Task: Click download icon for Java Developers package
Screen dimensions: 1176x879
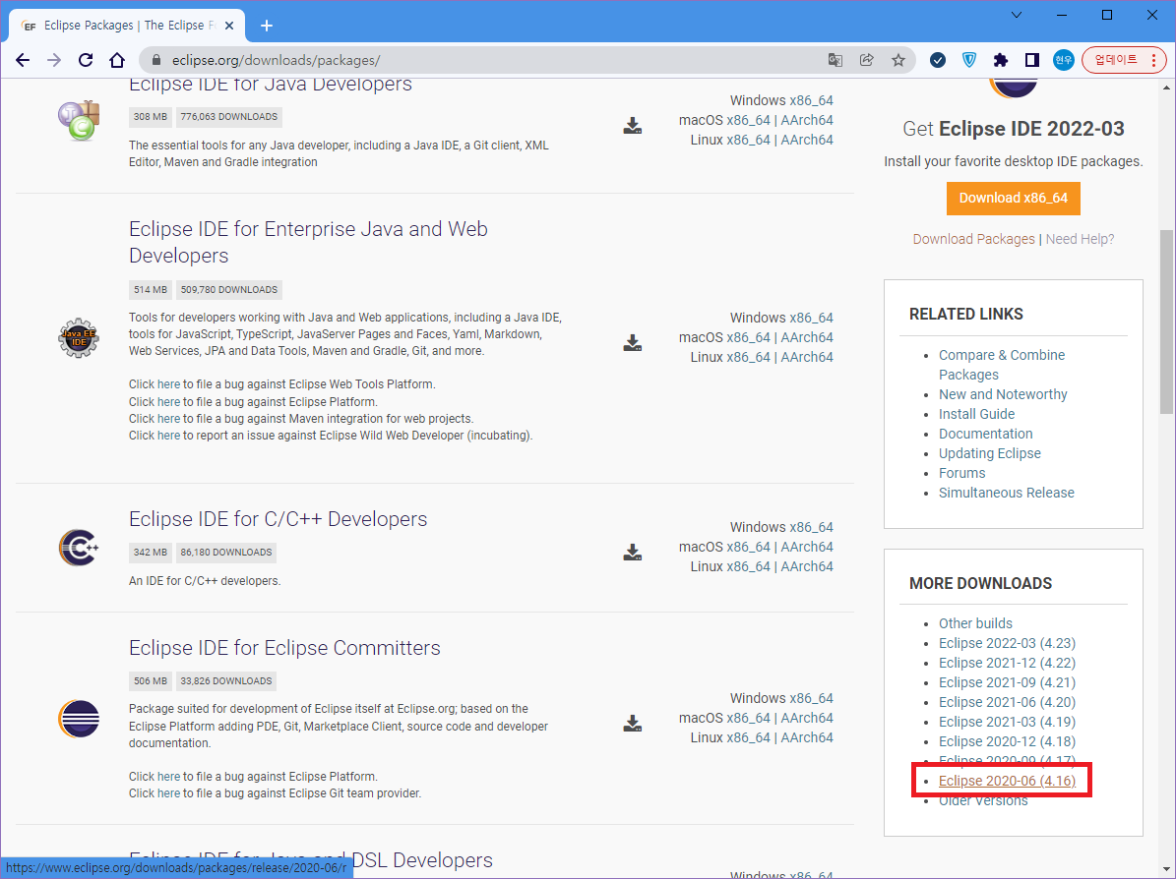Action: (x=632, y=126)
